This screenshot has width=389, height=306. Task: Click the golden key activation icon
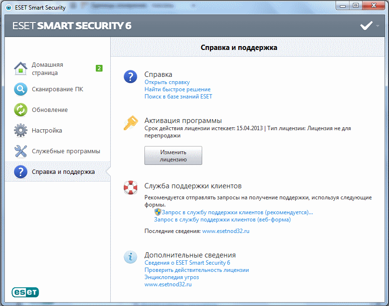[x=130, y=122]
